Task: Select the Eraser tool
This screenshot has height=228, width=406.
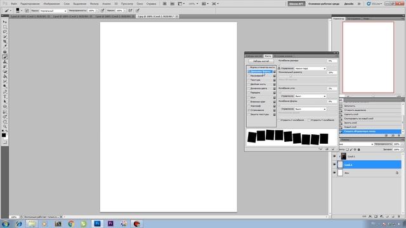Action: click(4, 72)
